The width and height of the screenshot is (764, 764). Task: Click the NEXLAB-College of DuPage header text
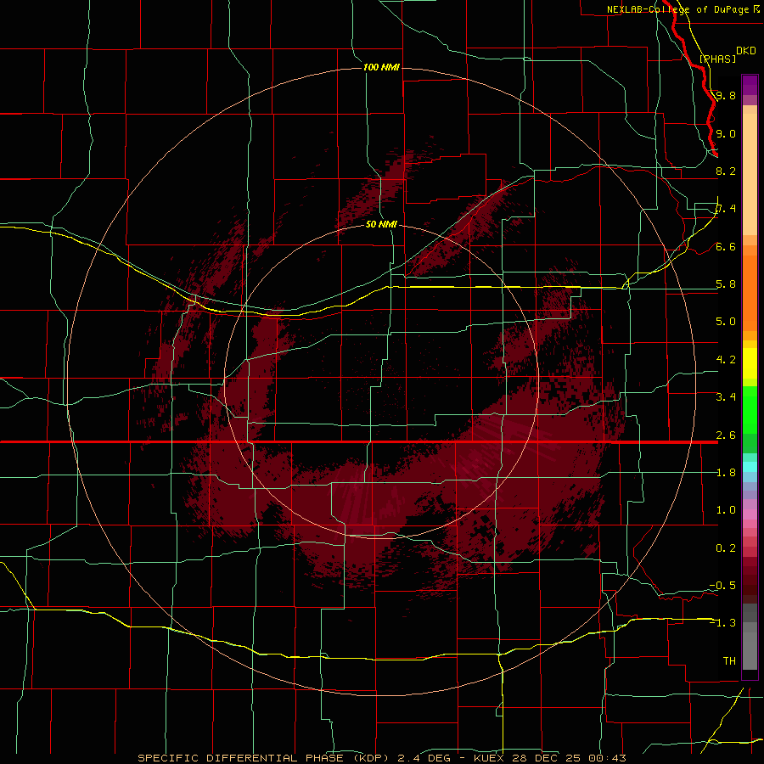(x=677, y=9)
